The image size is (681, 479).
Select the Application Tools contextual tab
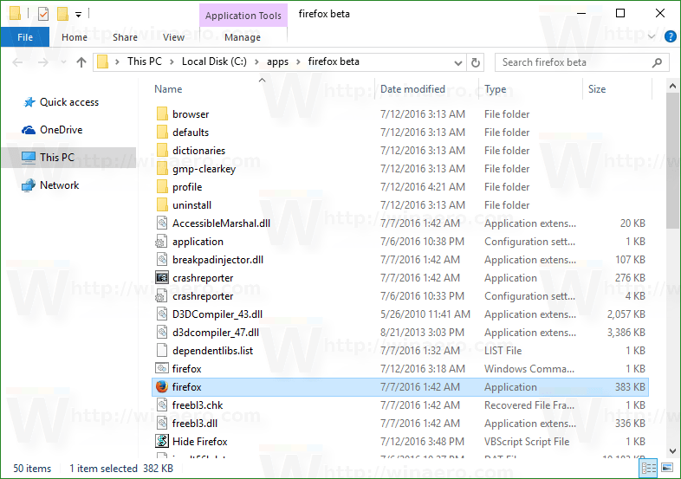click(x=243, y=16)
